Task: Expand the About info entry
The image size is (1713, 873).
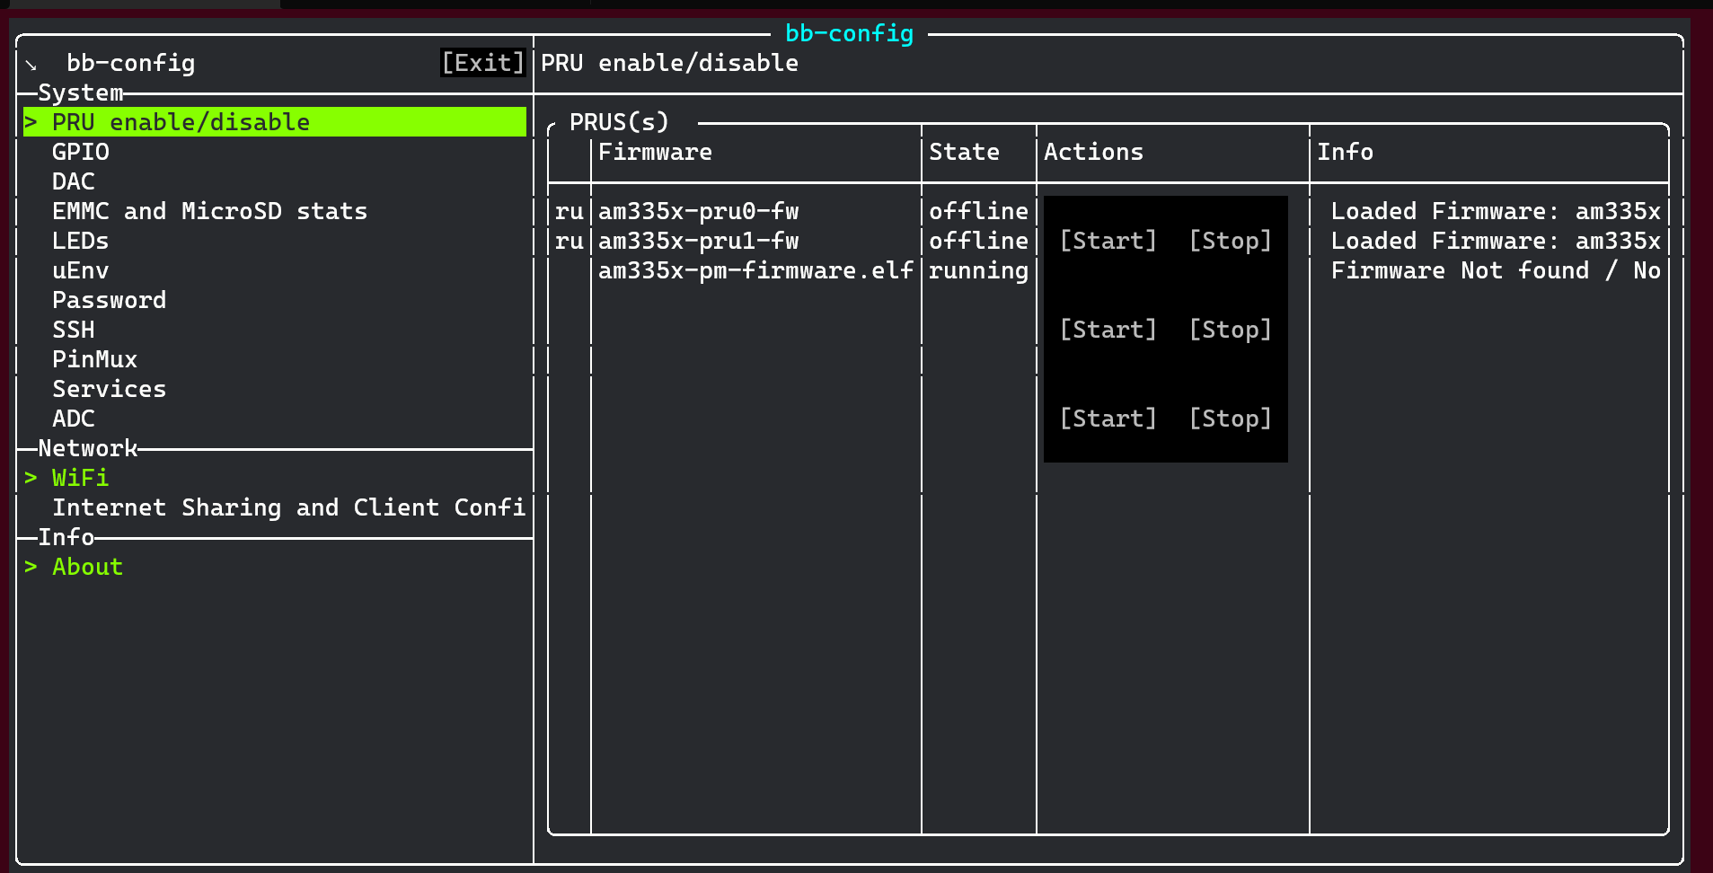Action: [x=86, y=567]
